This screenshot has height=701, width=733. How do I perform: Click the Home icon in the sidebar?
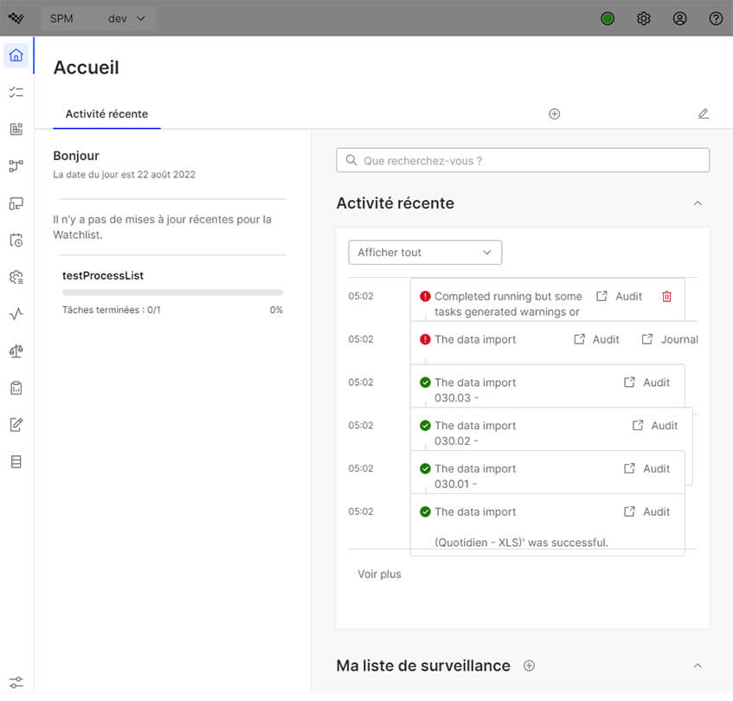pos(16,55)
